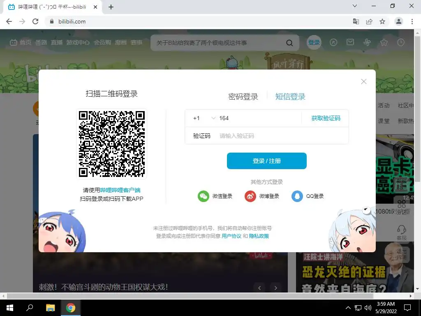Screen dimensions: 421x316
Task: Click the taskbar volume icon
Action: tap(368, 308)
